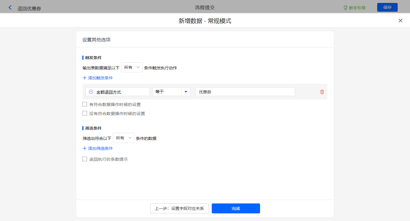Click the plus icon for 添加触发条件
Screen dimensions: 410x221
coord(85,78)
